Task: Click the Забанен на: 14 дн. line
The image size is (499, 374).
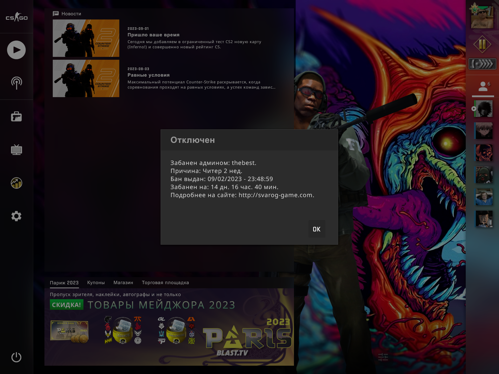Action: pos(224,187)
